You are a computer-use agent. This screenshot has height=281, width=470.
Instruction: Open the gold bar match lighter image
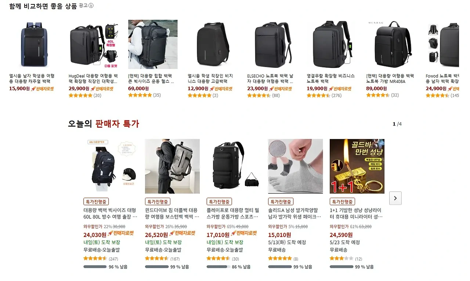(357, 166)
